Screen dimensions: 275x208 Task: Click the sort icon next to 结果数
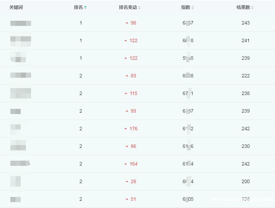click(x=252, y=7)
